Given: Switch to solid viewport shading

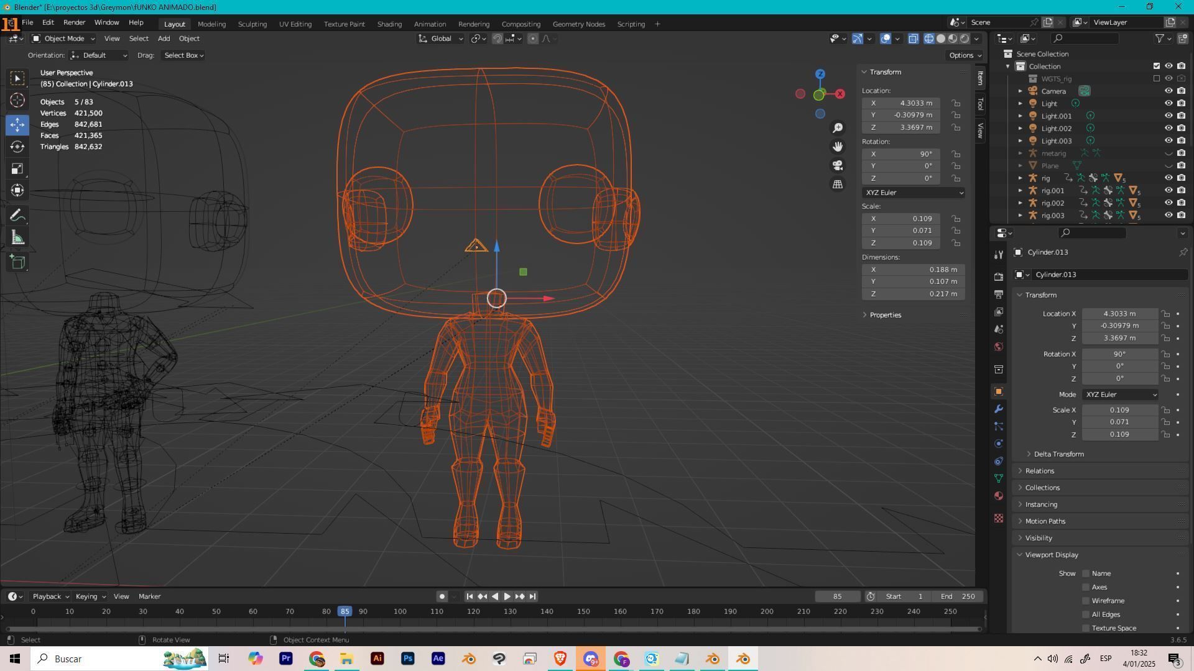Looking at the screenshot, I should coord(941,39).
